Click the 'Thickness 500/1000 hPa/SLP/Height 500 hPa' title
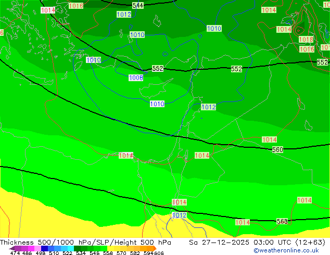 pyautogui.click(x=85, y=243)
